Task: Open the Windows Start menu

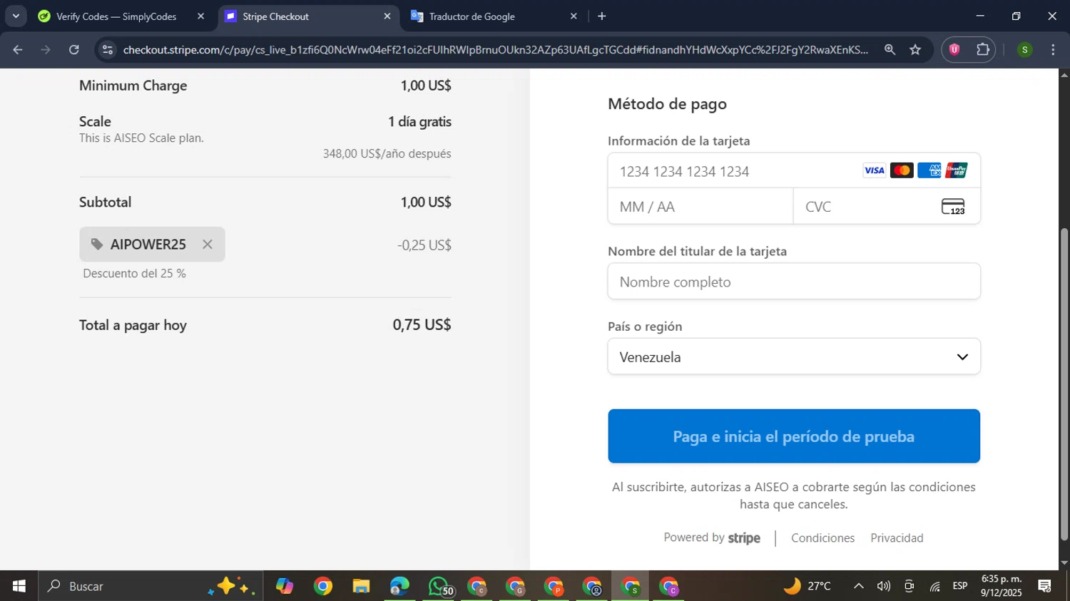Action: pyautogui.click(x=19, y=586)
